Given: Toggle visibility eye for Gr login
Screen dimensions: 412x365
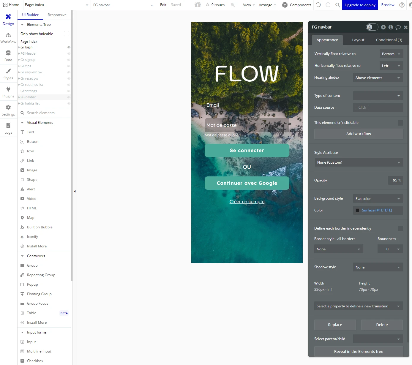Looking at the screenshot, I should coord(69,48).
